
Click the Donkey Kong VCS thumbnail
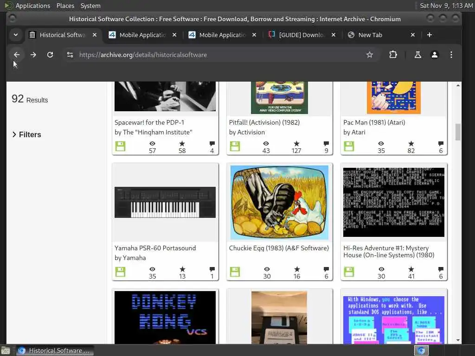165,317
